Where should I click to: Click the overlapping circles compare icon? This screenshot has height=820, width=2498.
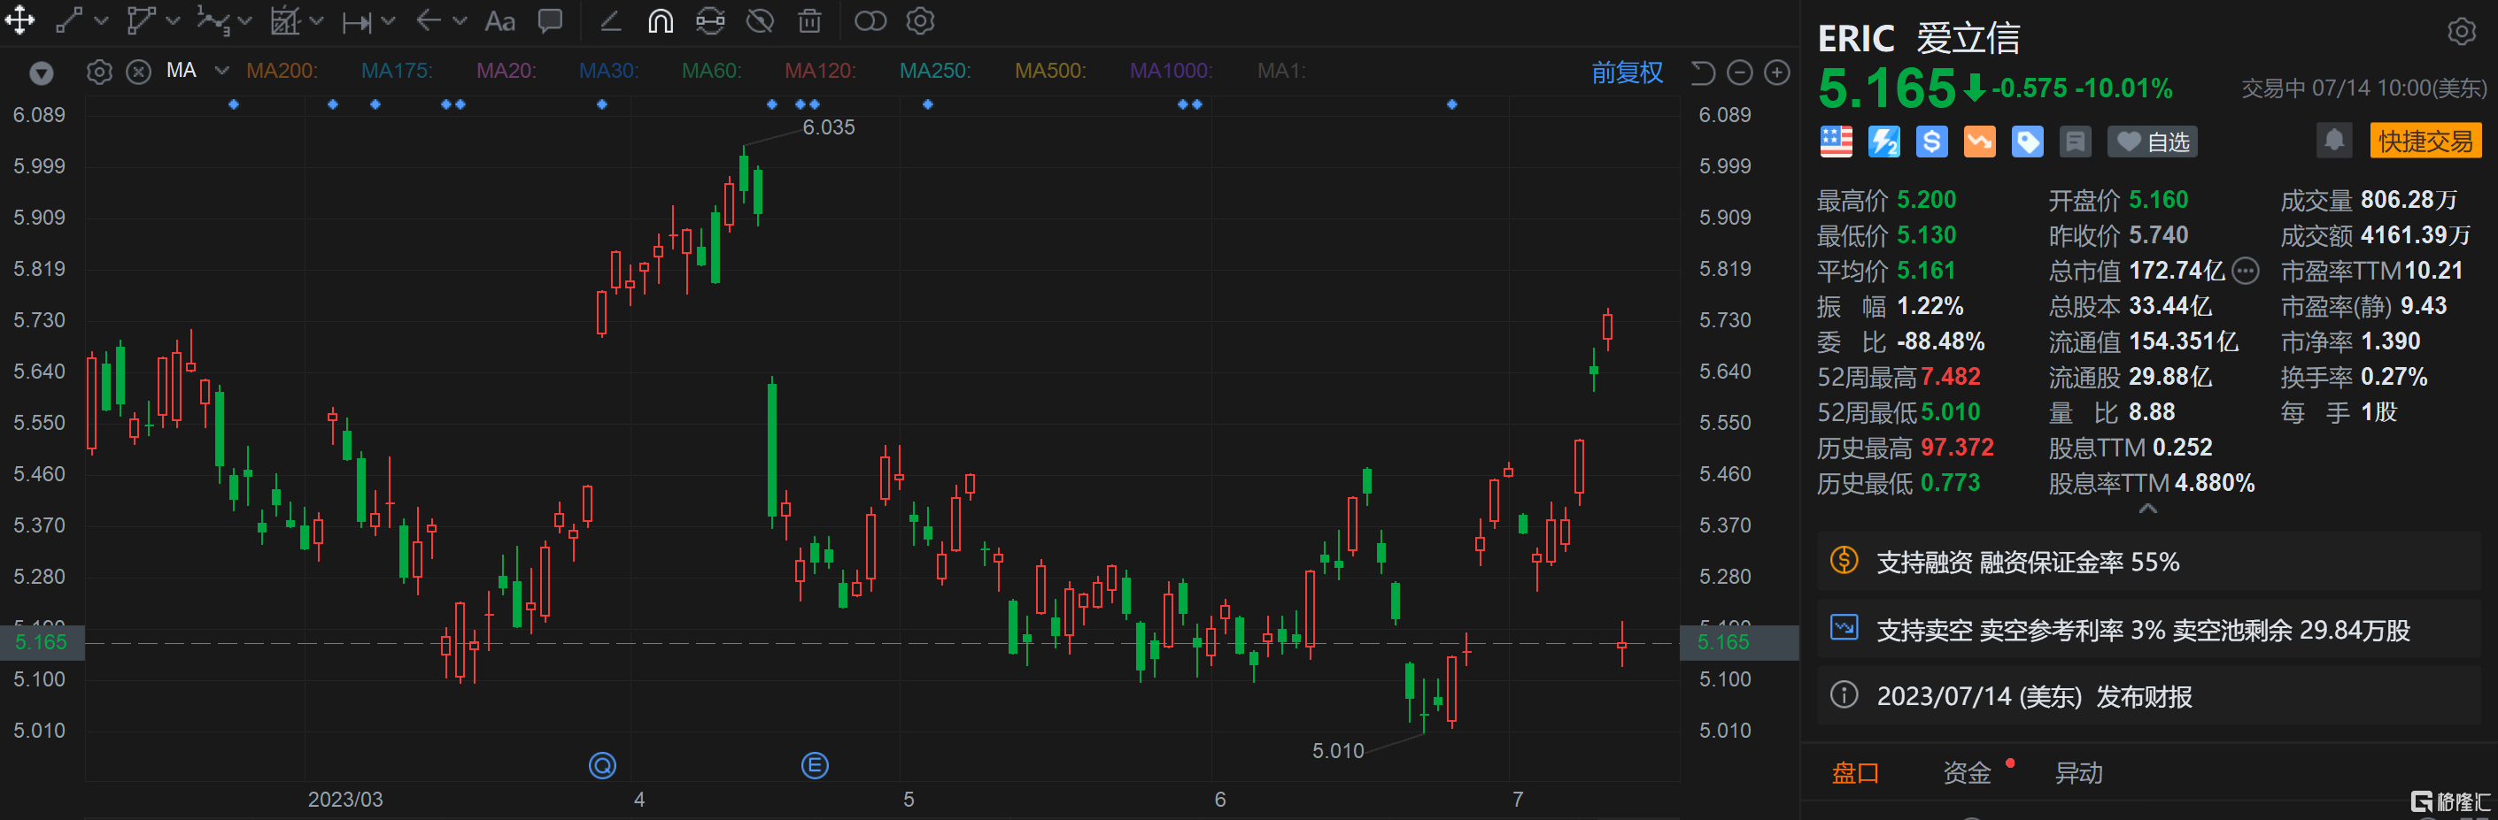click(870, 20)
